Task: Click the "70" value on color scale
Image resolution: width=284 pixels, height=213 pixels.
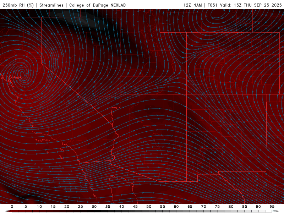Action: (203, 207)
